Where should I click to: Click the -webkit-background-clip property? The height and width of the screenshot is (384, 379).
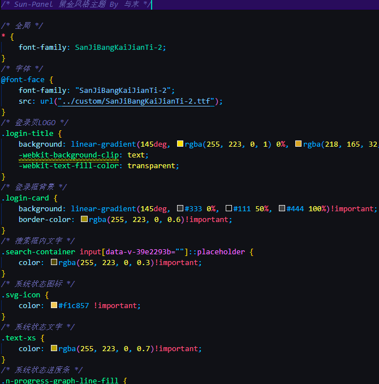pyautogui.click(x=69, y=155)
